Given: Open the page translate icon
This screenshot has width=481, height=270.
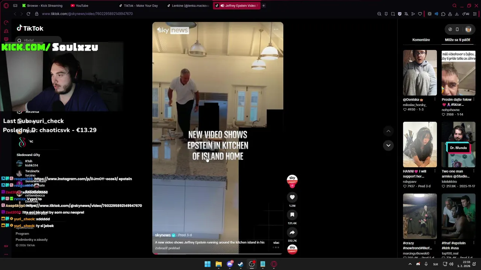Looking at the screenshot, I should [x=406, y=14].
